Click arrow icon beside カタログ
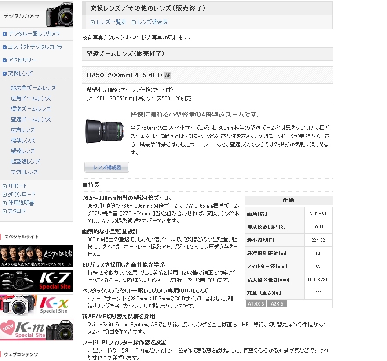The height and width of the screenshot is (361, 387). tap(4, 211)
